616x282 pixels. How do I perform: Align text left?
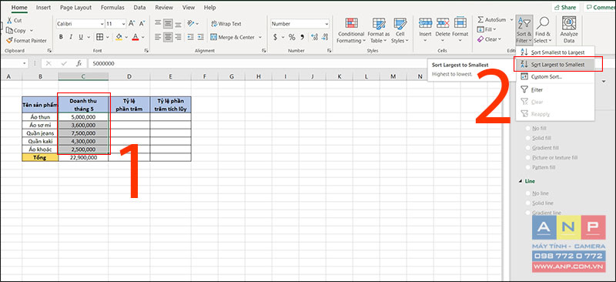pyautogui.click(x=158, y=37)
